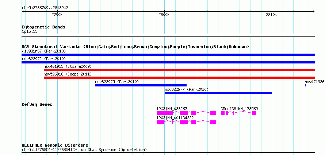Click the first exon of C5orf38 gene
Screen dimensions: 325x155
point(223,113)
